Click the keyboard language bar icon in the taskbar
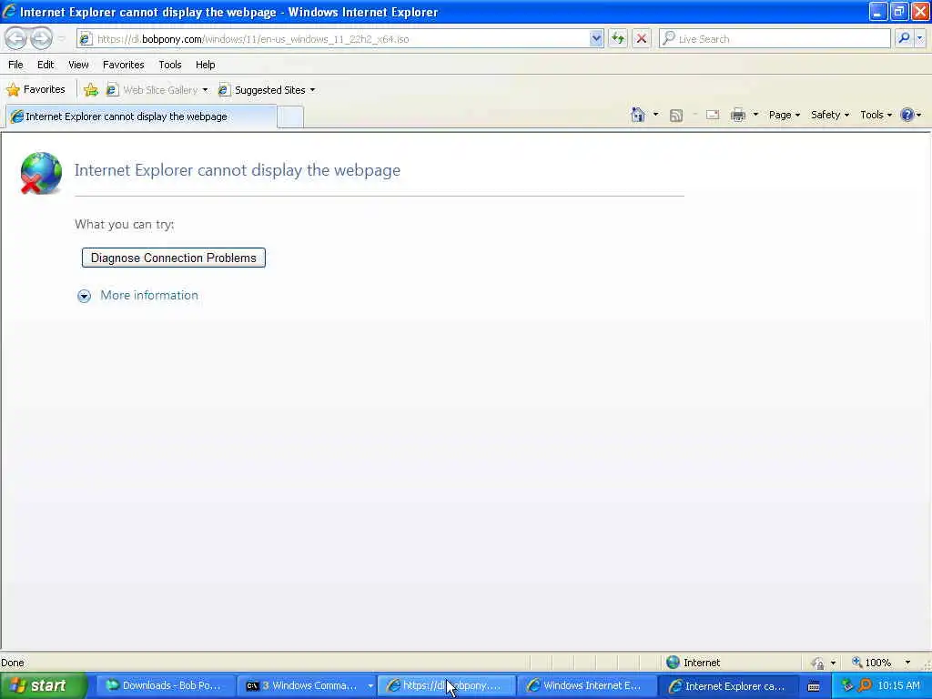Viewport: 932px width, 699px height. pos(814,686)
